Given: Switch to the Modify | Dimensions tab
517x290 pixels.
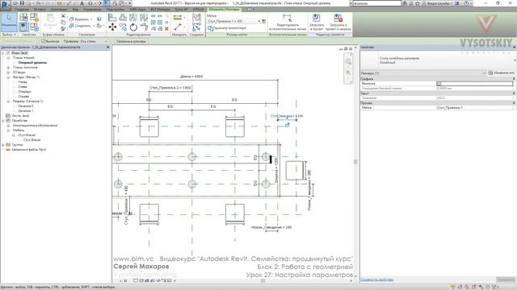Looking at the screenshot, I should pyautogui.click(x=225, y=10).
